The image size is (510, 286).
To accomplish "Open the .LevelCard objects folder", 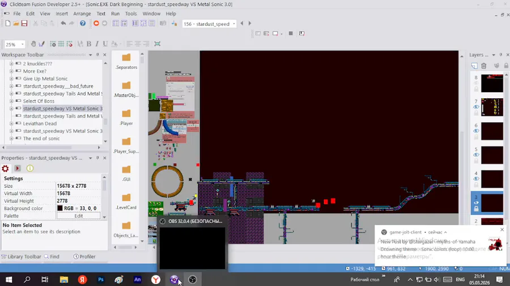I will [x=126, y=201].
